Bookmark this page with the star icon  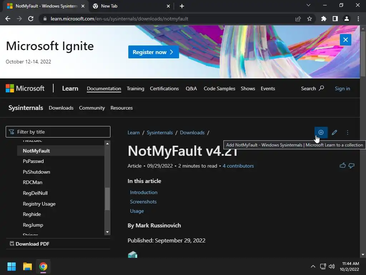pyautogui.click(x=310, y=19)
